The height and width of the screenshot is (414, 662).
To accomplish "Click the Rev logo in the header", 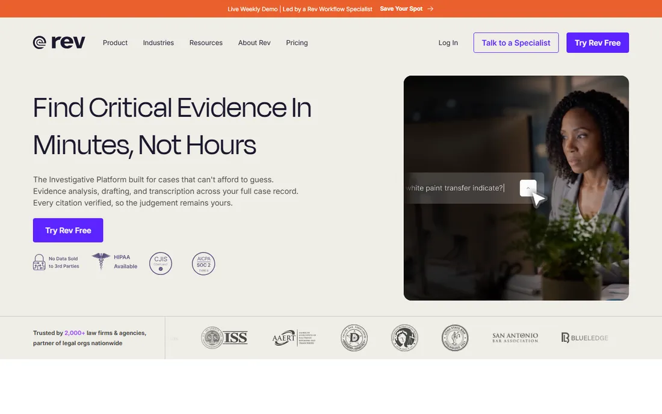I will [59, 42].
